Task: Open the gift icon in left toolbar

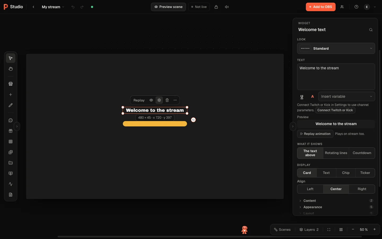Action: (x=11, y=131)
